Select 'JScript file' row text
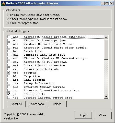The image size is (115, 123). pyautogui.click(x=34, y=94)
